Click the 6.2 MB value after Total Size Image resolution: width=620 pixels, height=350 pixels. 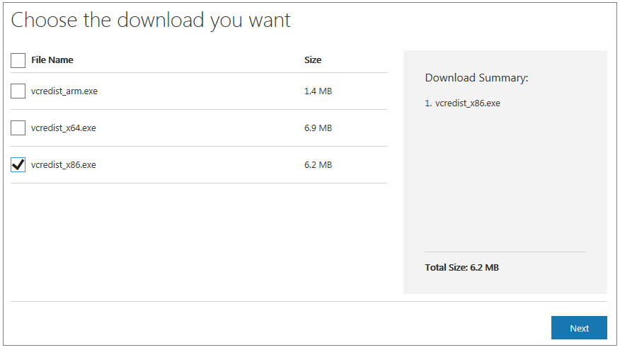point(484,268)
